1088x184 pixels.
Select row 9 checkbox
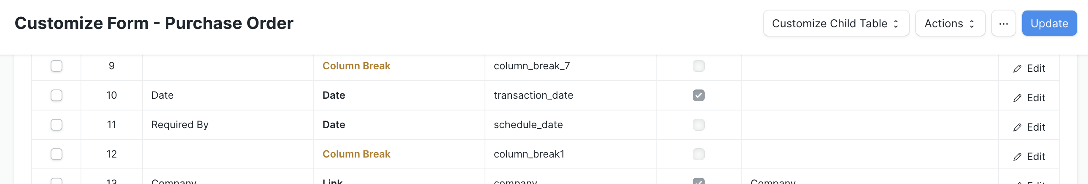[x=57, y=66]
